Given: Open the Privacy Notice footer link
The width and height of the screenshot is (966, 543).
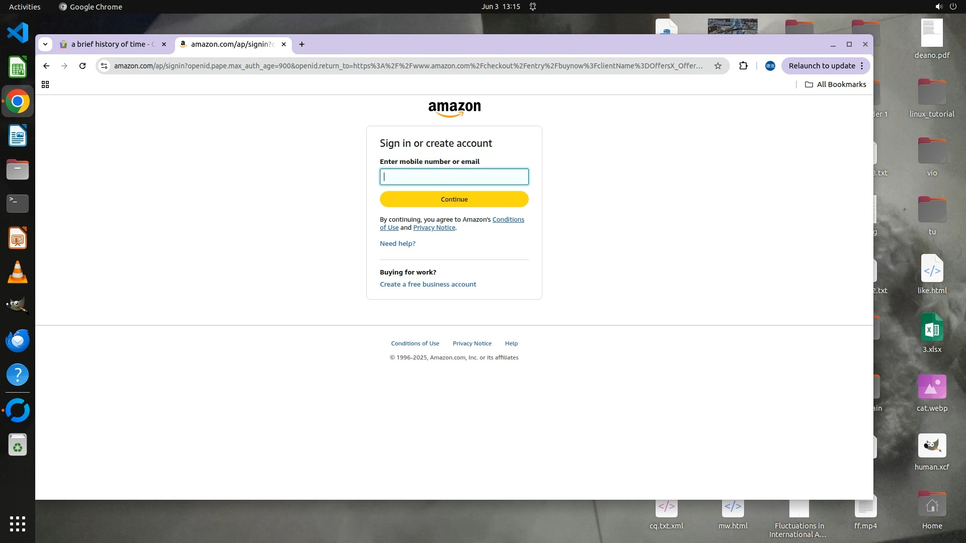Looking at the screenshot, I should [x=471, y=343].
